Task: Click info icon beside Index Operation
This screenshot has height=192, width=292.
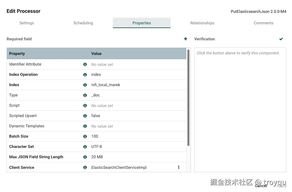Action: [85, 75]
